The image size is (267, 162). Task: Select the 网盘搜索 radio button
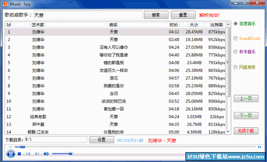tap(235, 67)
